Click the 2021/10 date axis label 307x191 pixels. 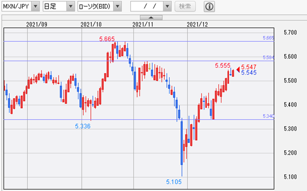[91, 25]
